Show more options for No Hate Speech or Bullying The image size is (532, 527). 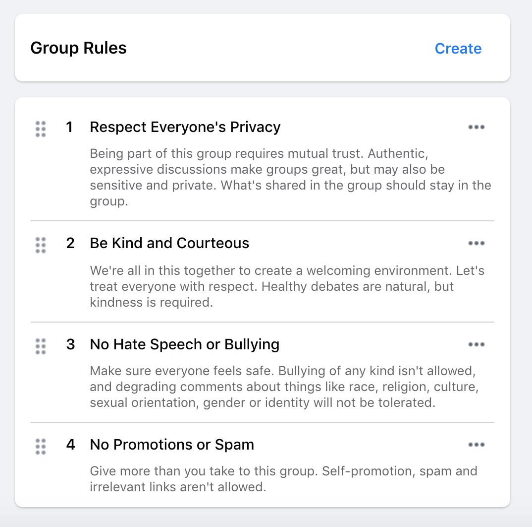[476, 344]
